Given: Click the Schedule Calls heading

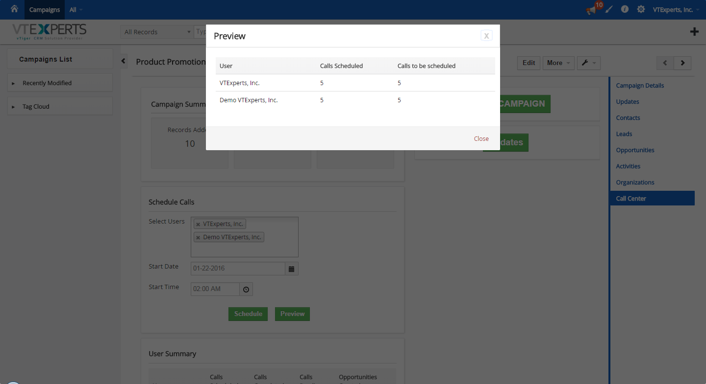Looking at the screenshot, I should [172, 202].
